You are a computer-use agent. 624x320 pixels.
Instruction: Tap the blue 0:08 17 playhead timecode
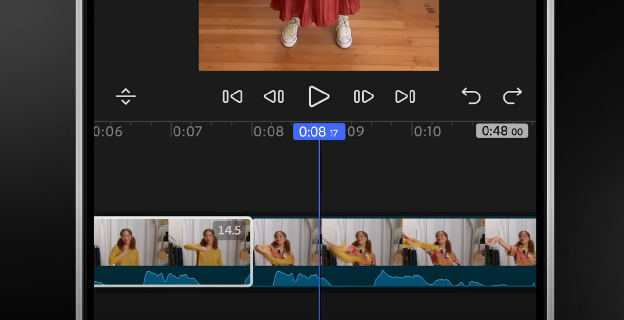click(319, 132)
